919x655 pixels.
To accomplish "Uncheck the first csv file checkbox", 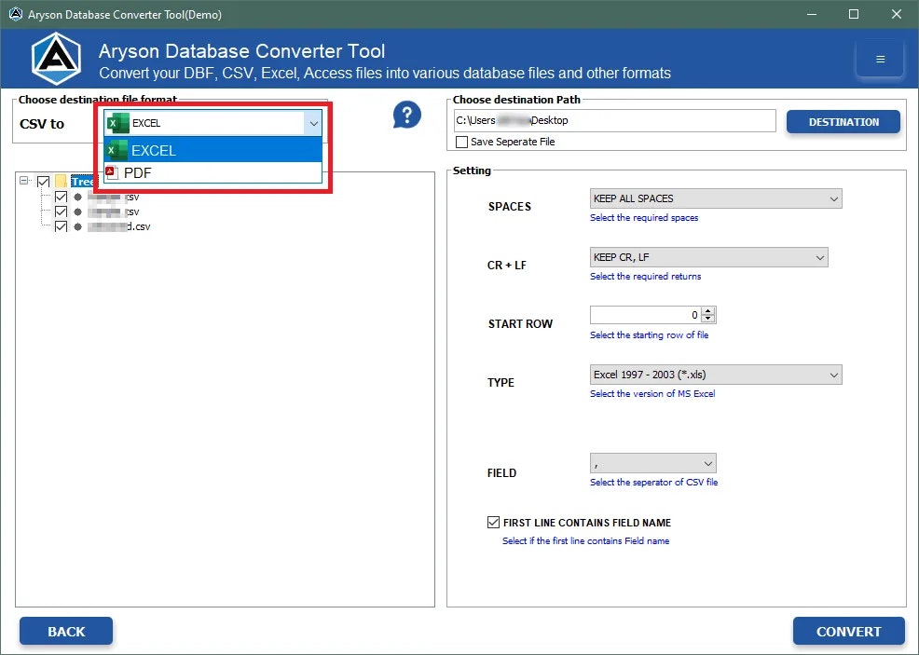I will [x=61, y=197].
